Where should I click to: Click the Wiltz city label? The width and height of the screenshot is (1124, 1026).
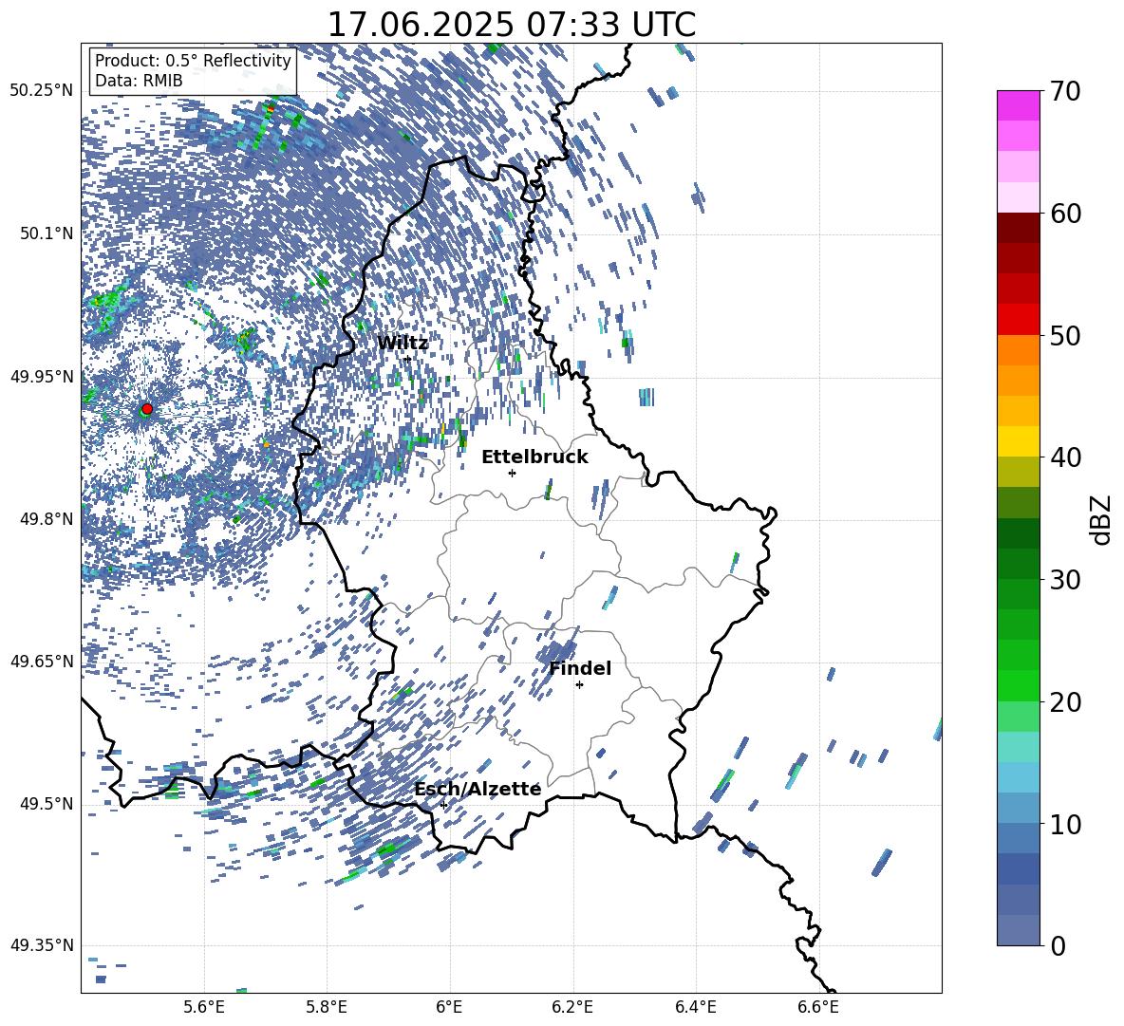tap(403, 344)
